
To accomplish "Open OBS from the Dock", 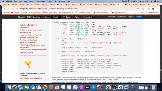I will pos(114,87).
